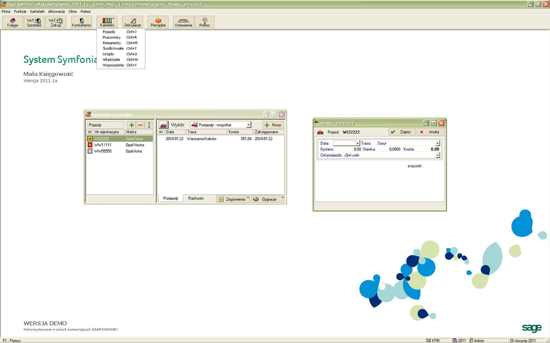Image resolution: width=550 pixels, height=343 pixels.
Task: Select vehicle row WW55555 Opel Astra
Action: (x=120, y=151)
